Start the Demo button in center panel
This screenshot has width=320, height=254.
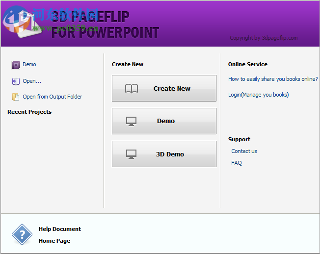coord(164,121)
